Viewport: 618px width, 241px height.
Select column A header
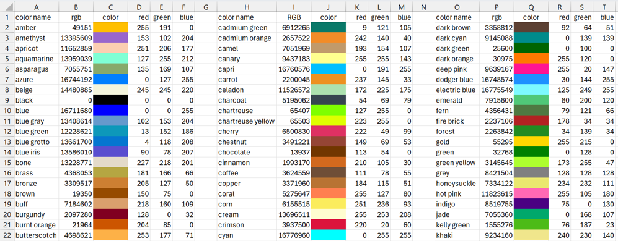36,7
